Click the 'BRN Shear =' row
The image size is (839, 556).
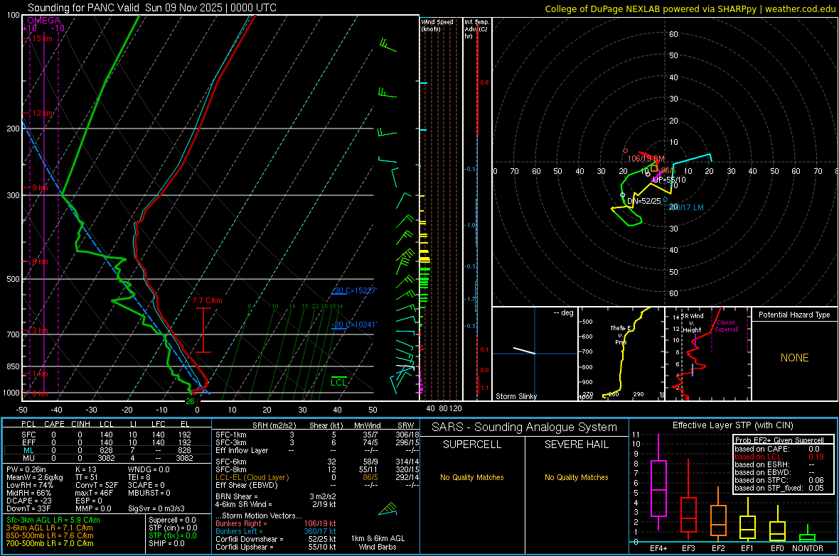pyautogui.click(x=276, y=496)
